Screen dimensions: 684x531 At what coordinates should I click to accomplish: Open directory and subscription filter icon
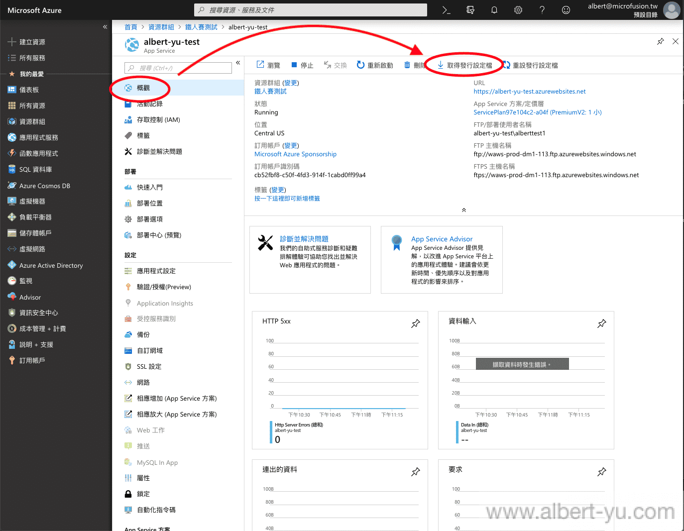pyautogui.click(x=470, y=10)
